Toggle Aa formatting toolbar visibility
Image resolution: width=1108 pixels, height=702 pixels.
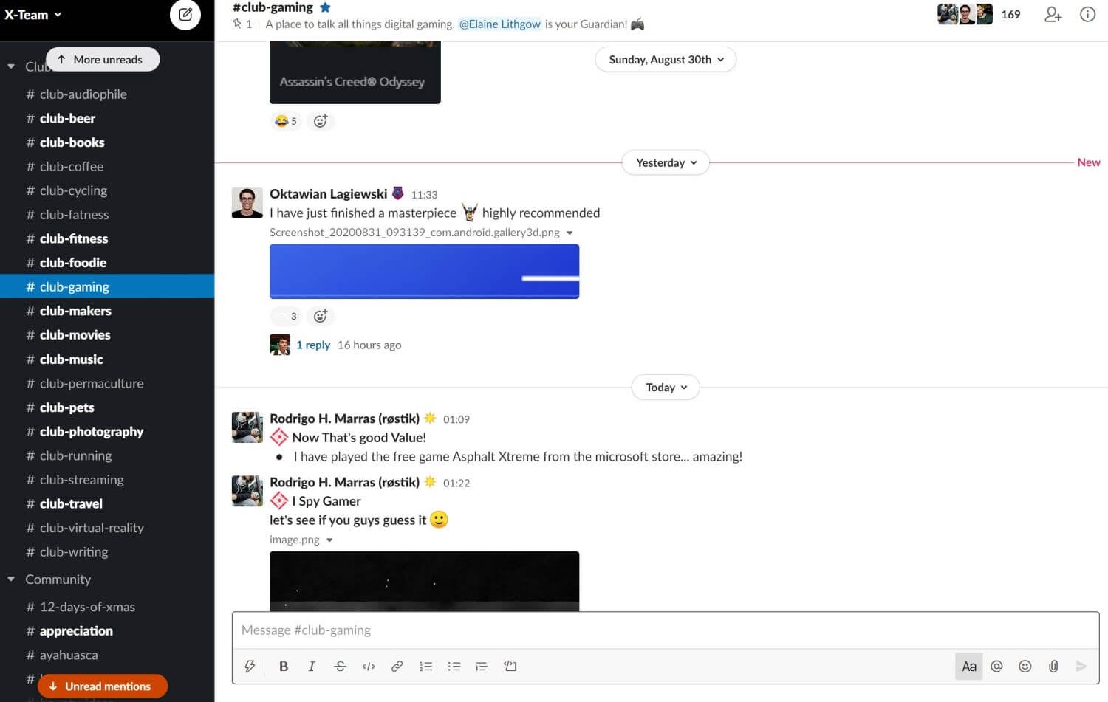tap(969, 666)
